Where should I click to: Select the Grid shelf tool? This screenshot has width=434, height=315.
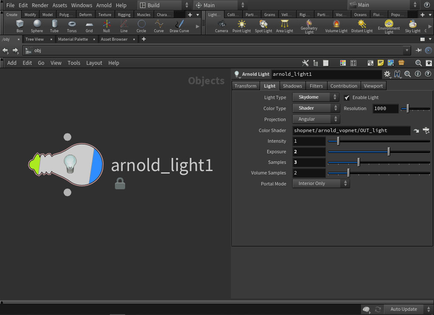[x=89, y=26]
